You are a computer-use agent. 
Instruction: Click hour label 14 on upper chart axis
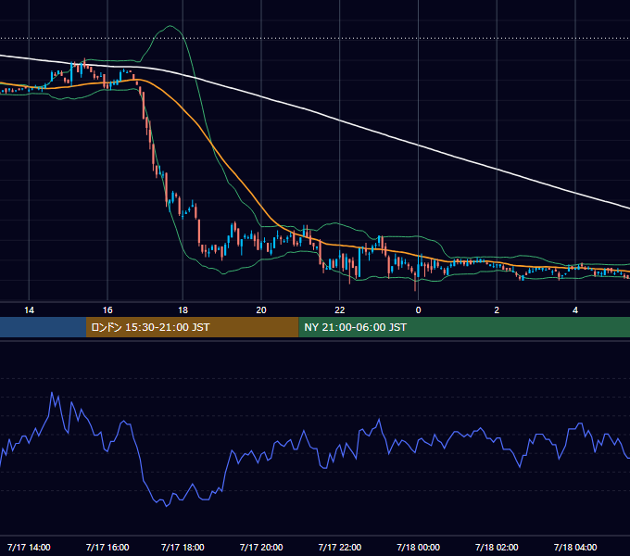tap(29, 310)
